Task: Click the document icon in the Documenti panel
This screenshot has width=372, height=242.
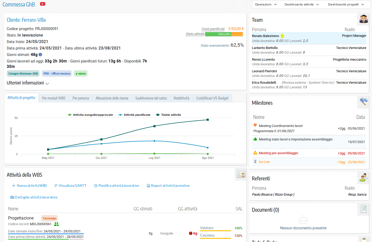Action: [363, 209]
